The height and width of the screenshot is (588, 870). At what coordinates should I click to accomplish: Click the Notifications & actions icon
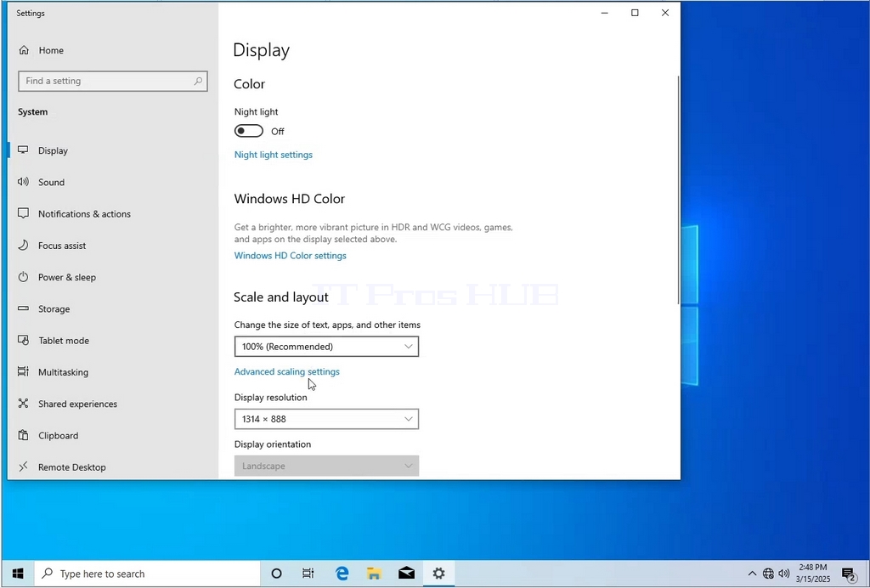point(23,213)
